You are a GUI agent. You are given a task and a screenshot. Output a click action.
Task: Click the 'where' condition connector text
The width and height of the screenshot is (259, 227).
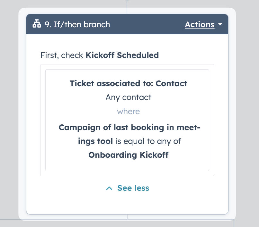128,112
